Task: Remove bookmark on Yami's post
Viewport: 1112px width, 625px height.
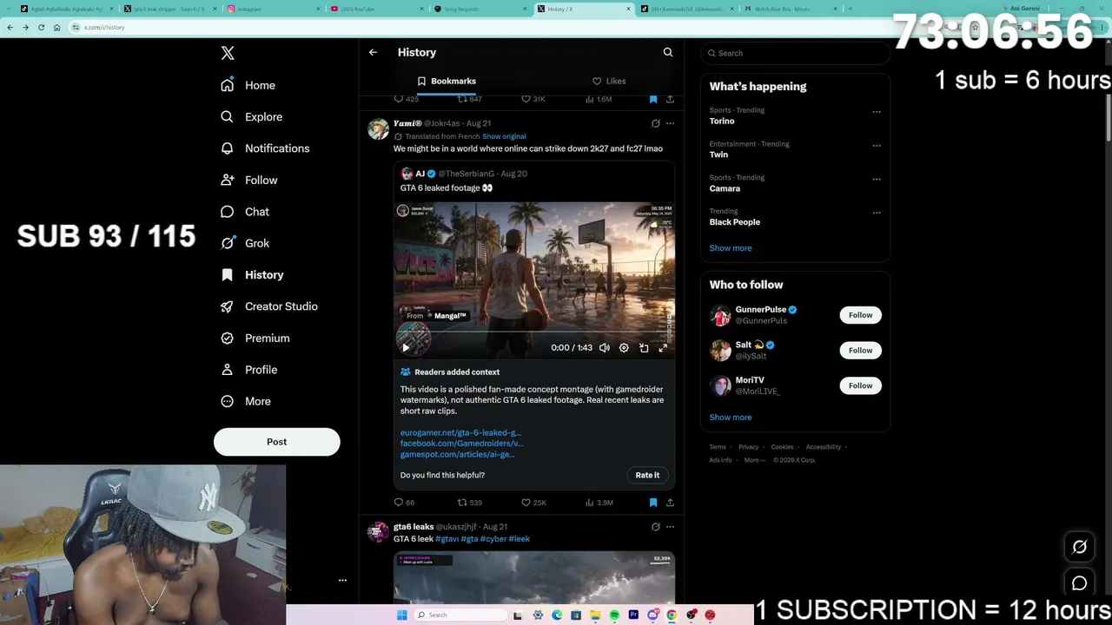Action: point(653,503)
